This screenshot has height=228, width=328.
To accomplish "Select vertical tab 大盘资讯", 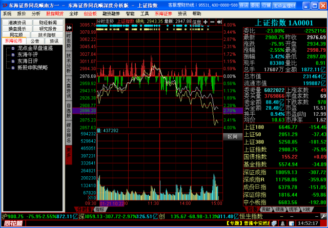I will tap(69, 88).
